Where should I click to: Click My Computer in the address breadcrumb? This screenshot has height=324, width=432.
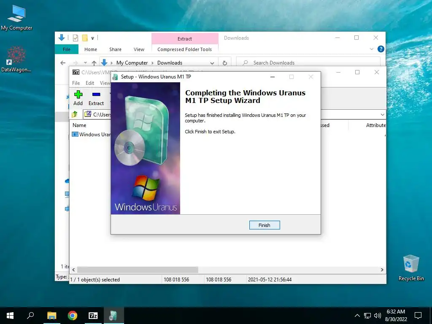132,63
